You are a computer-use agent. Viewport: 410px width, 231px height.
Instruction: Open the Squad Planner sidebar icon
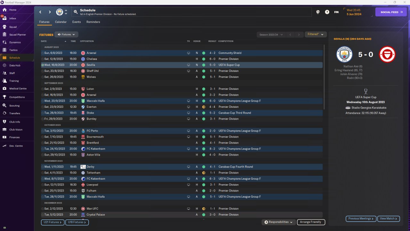click(4, 35)
